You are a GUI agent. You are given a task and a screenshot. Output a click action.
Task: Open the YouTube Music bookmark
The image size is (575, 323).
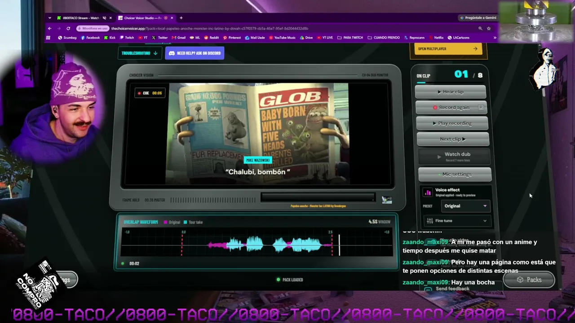283,38
